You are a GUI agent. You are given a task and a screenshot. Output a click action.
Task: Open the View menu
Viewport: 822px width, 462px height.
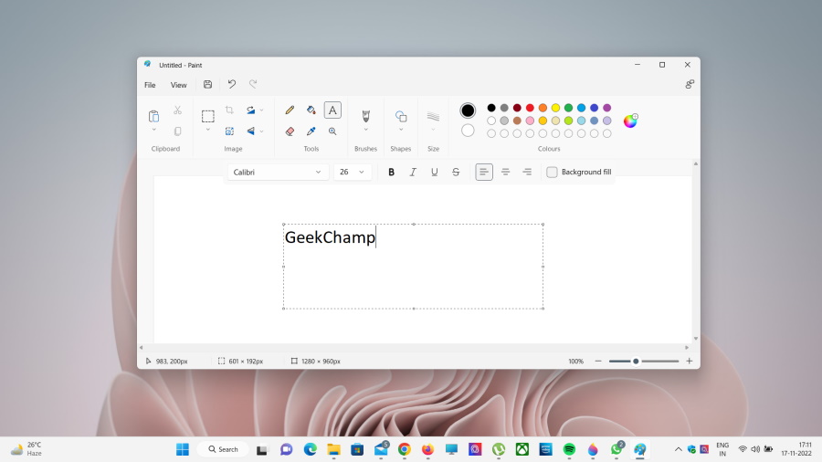click(x=178, y=85)
